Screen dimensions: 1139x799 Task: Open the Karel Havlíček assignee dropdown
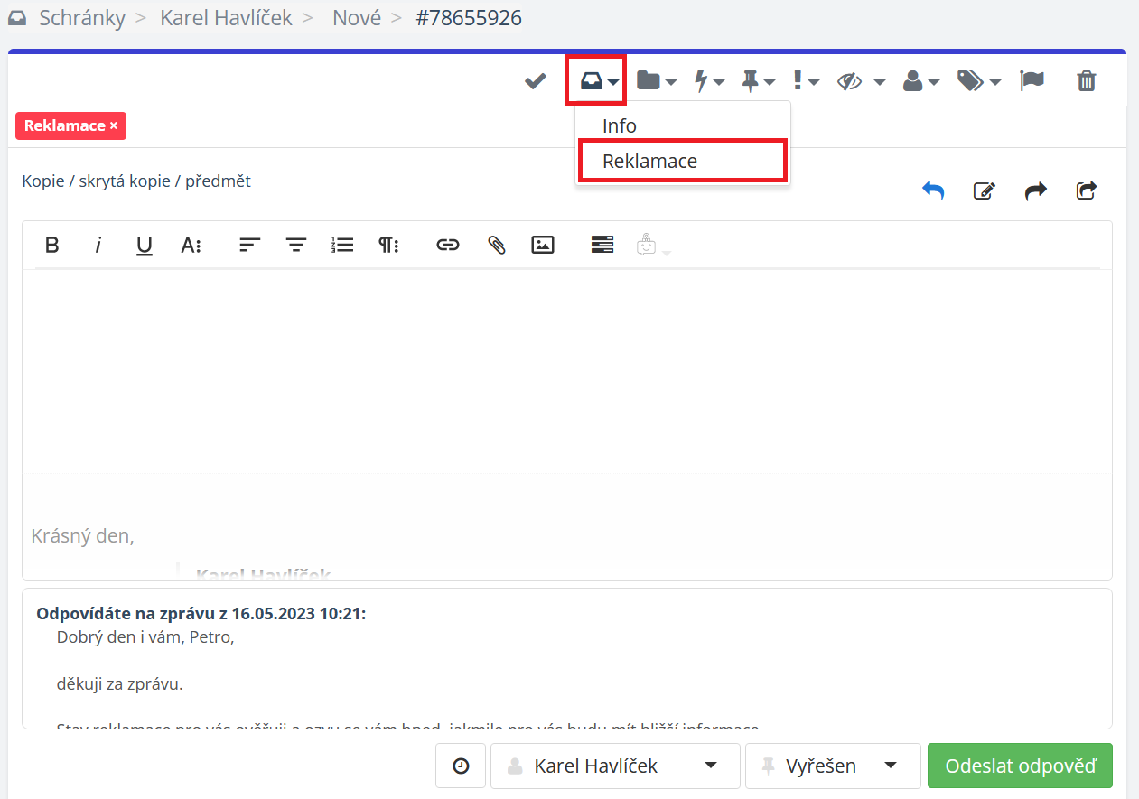point(615,766)
